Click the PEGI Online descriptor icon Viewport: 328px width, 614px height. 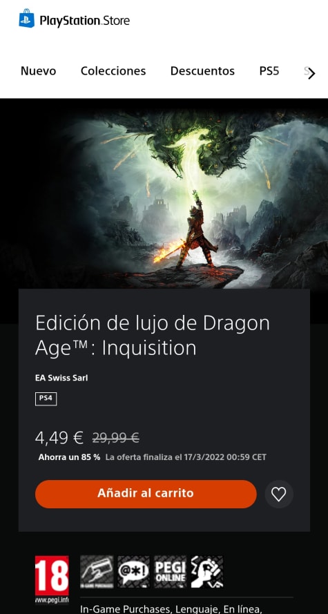click(171, 572)
